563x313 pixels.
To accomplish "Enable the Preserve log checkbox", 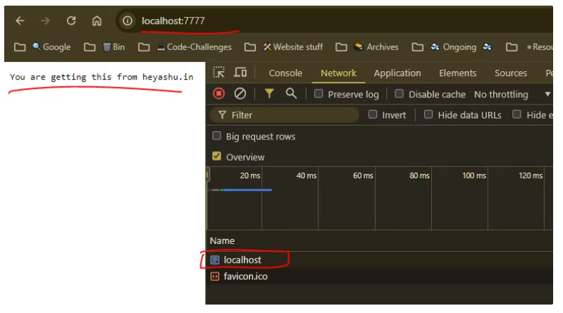I will pyautogui.click(x=318, y=94).
